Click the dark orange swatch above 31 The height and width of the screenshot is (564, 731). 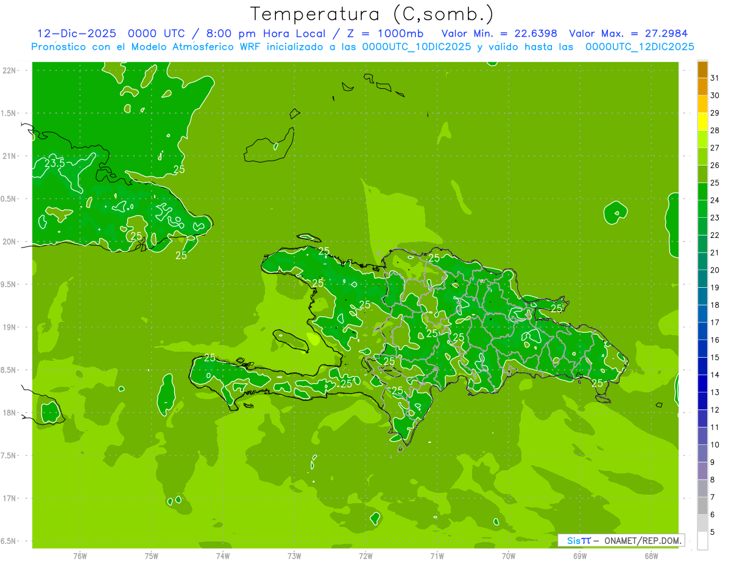pos(702,69)
